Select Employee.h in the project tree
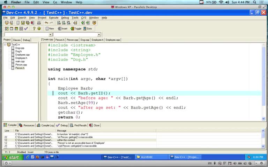 tap(21, 58)
